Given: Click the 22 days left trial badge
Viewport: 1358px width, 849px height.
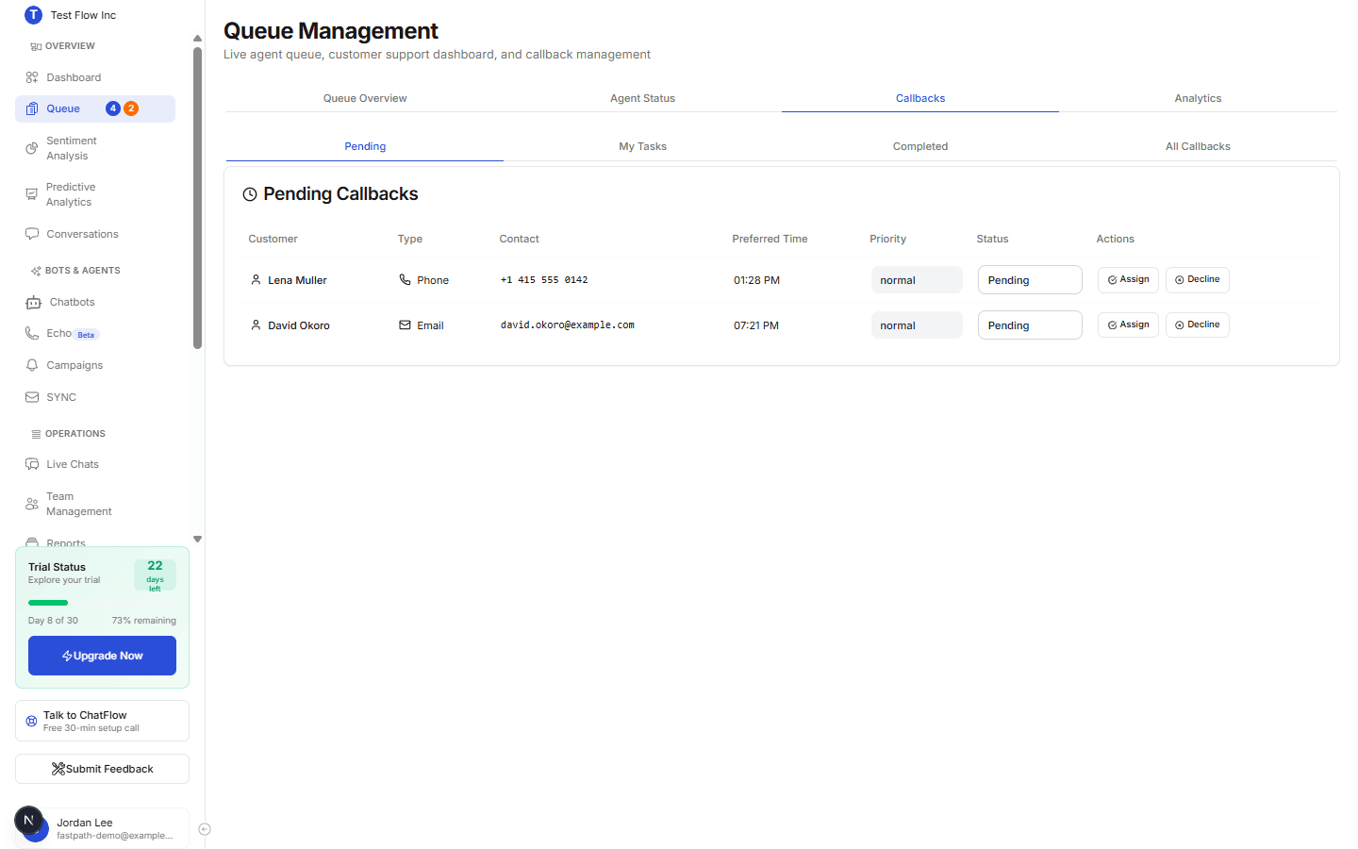Looking at the screenshot, I should pyautogui.click(x=155, y=574).
